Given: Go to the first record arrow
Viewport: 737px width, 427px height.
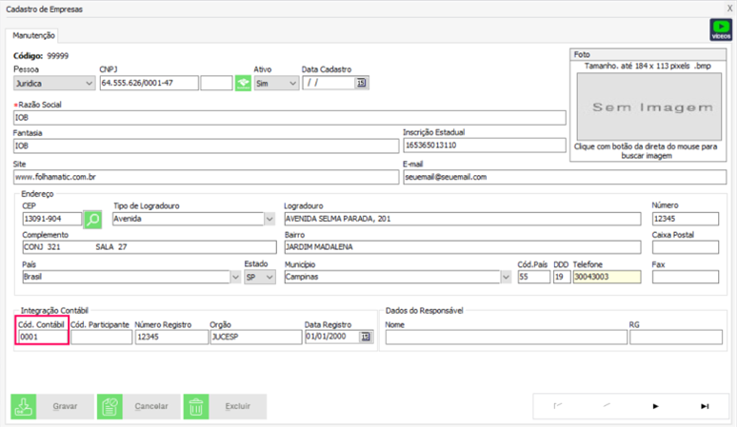Looking at the screenshot, I should point(558,406).
